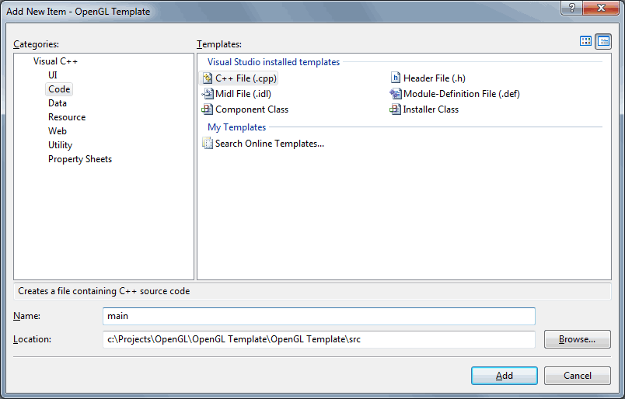Focus the Name input field containing main
625x399 pixels.
pos(319,316)
